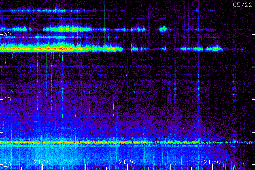This screenshot has width=255, height=170.
Task: Click the 05/22 date label
Action: 243,5
